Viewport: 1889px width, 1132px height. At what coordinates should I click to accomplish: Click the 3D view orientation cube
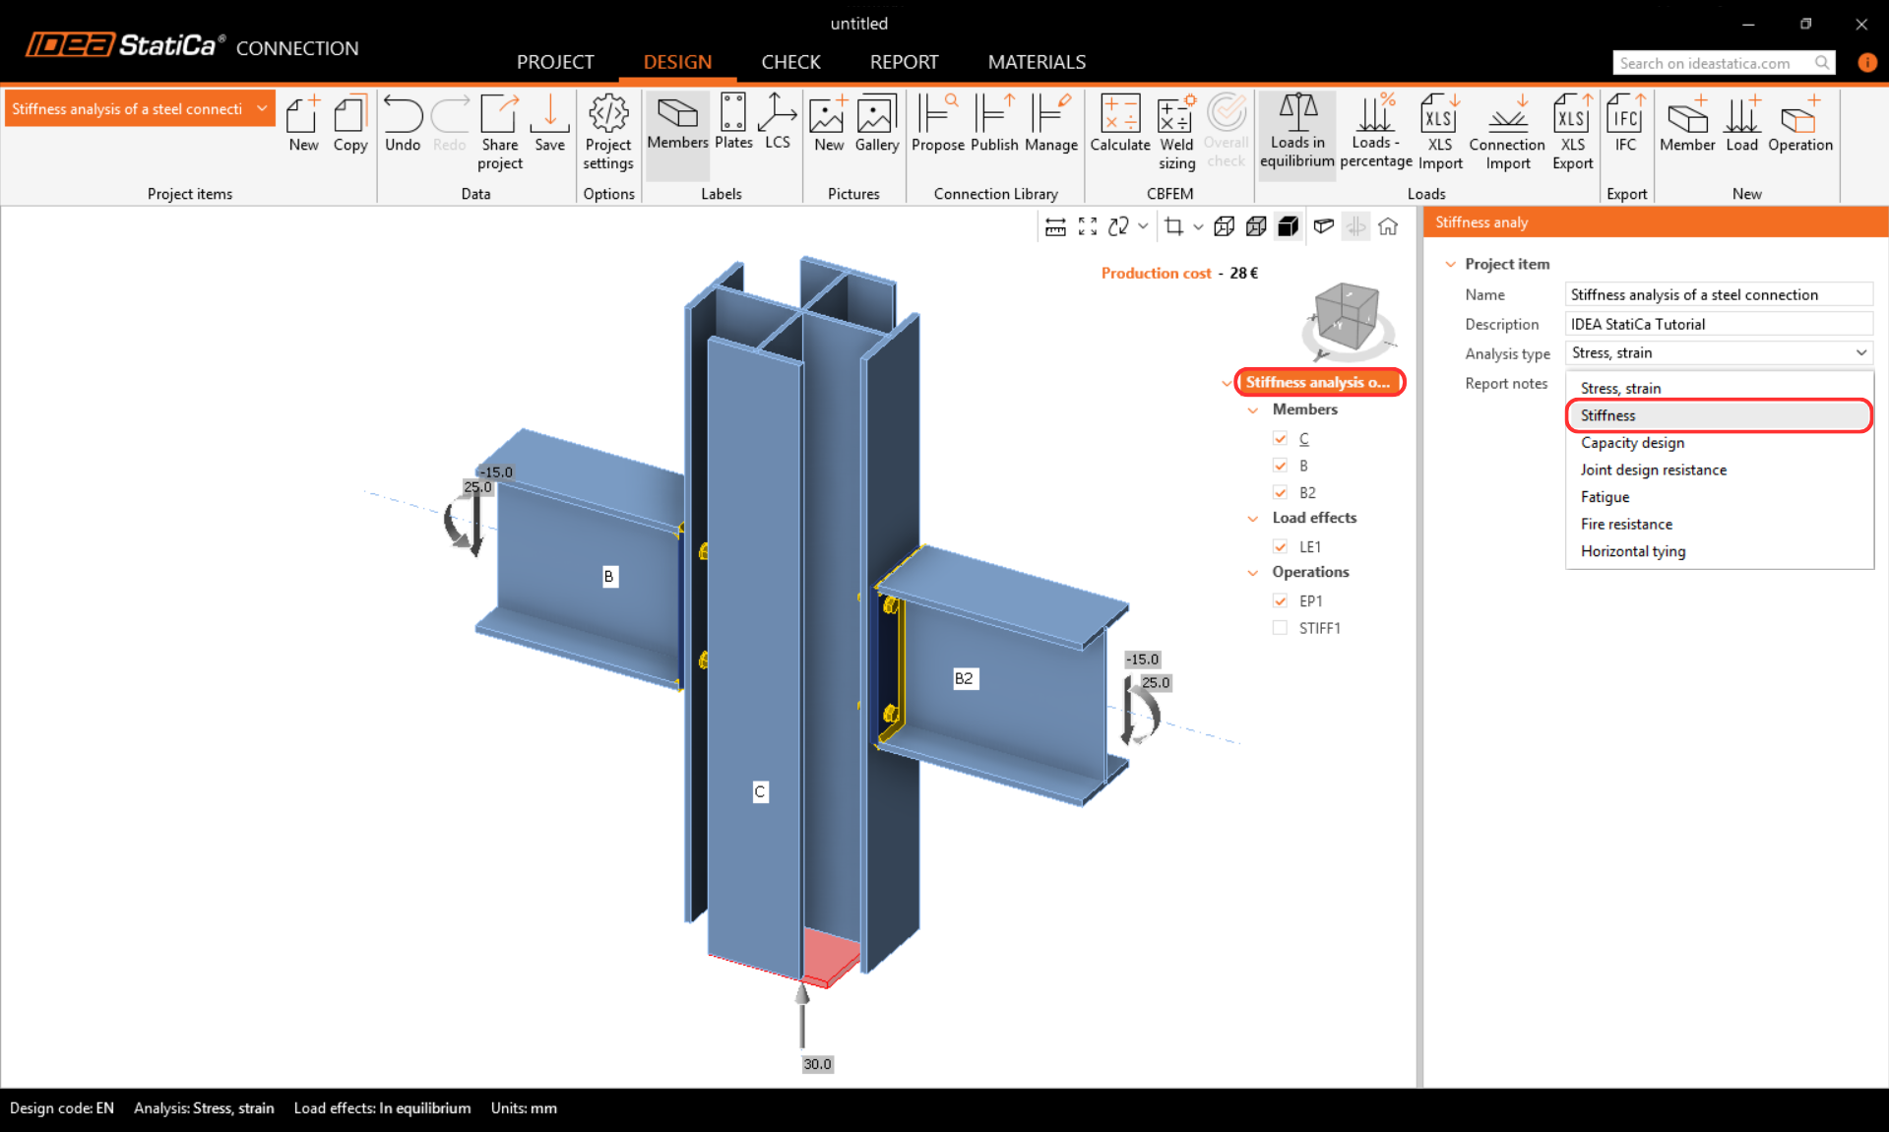(1346, 317)
